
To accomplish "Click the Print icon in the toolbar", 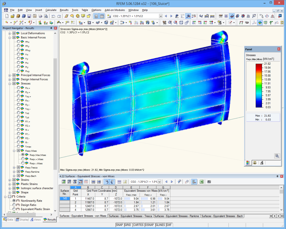I will tap(40, 16).
